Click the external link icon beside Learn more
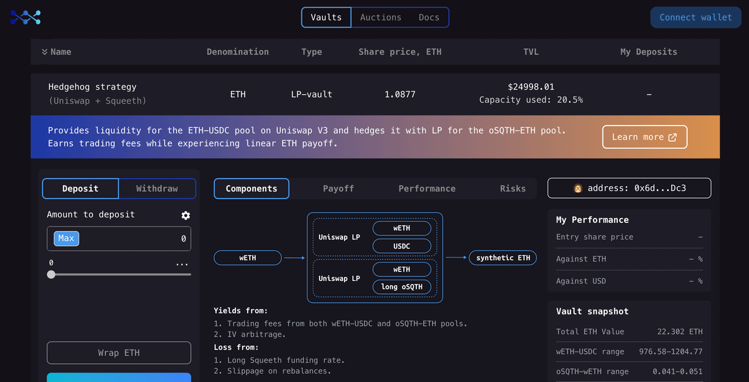This screenshot has height=382, width=749. [x=672, y=137]
